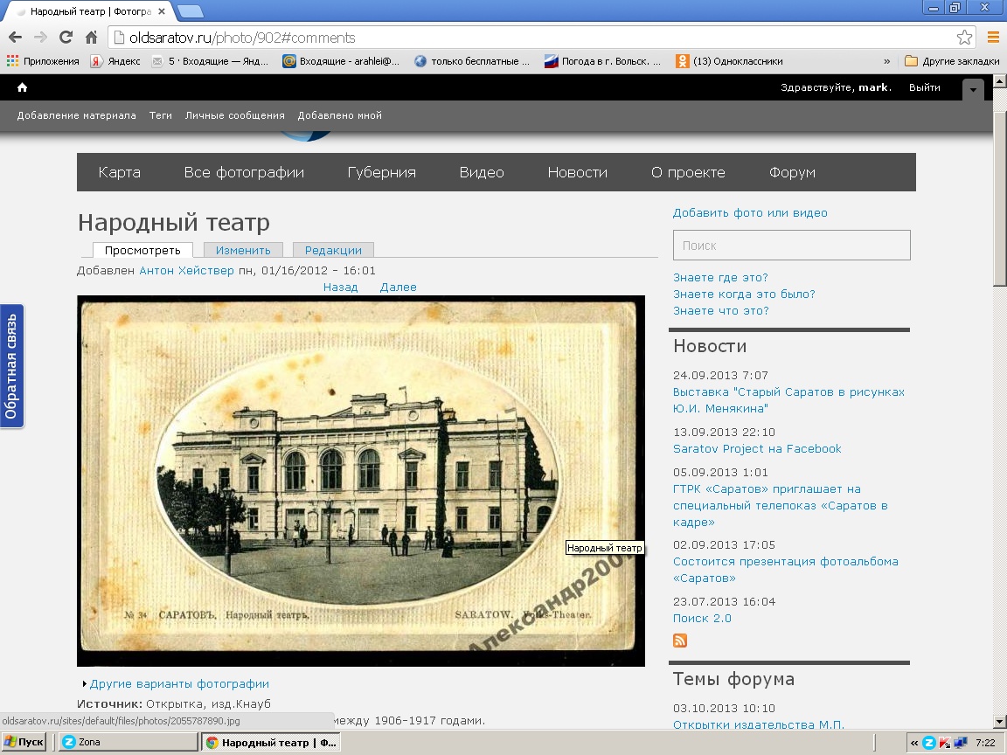Click the browser home icon
Image resolution: width=1007 pixels, height=755 pixels.
[x=91, y=38]
